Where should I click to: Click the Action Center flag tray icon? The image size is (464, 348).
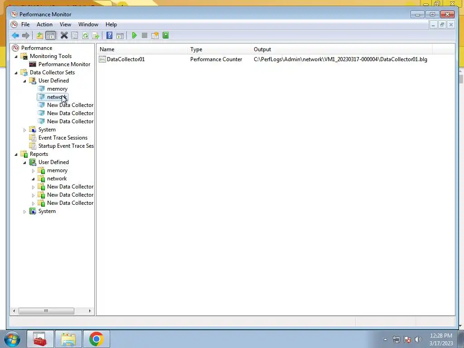click(407, 339)
